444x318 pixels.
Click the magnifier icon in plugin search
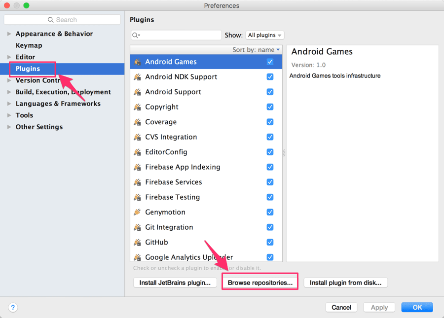tap(136, 35)
